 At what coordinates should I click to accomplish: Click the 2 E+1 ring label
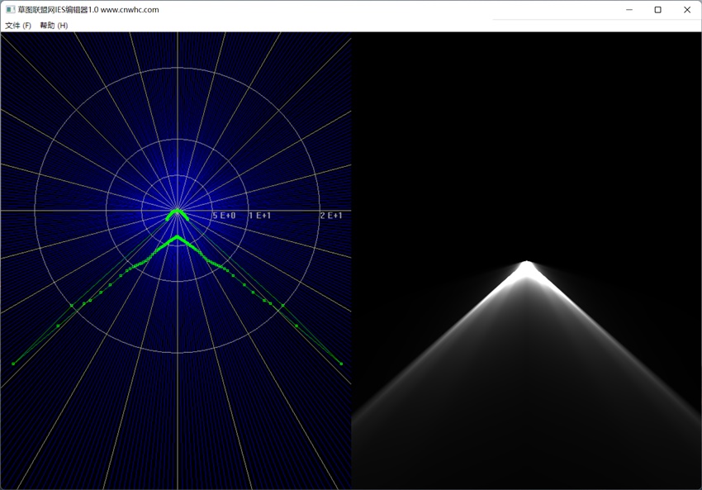[331, 216]
